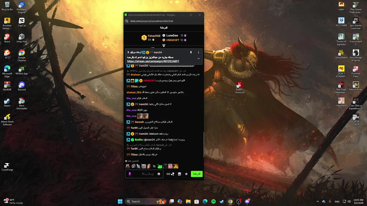This screenshot has width=367, height=206.
Task: Click SaraxII username in chat
Action: point(139,122)
